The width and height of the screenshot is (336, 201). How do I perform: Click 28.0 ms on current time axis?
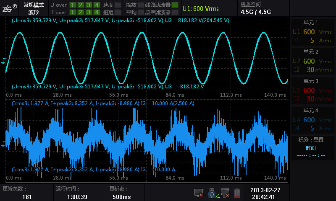point(62,178)
